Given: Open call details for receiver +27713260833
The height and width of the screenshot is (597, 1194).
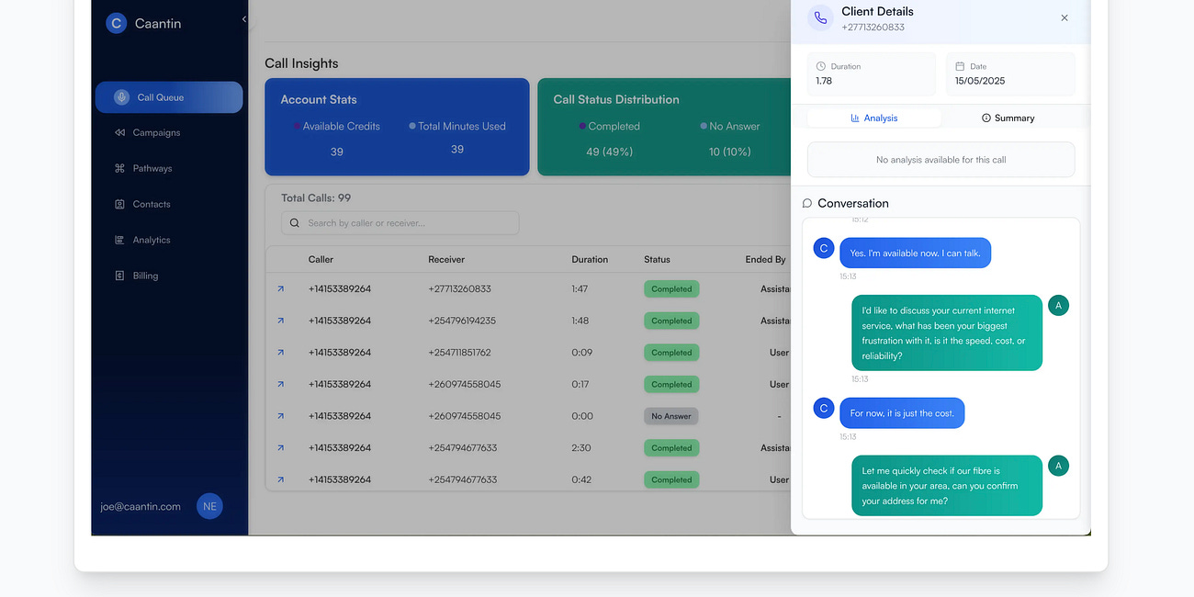Looking at the screenshot, I should click(280, 288).
